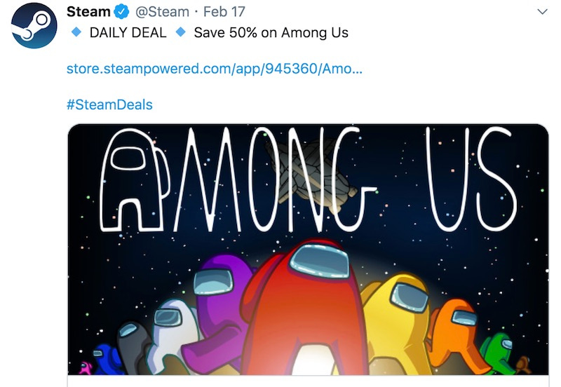Expand the tweet options chevron
Viewport: 561px width, 387px height.
tap(542, 12)
